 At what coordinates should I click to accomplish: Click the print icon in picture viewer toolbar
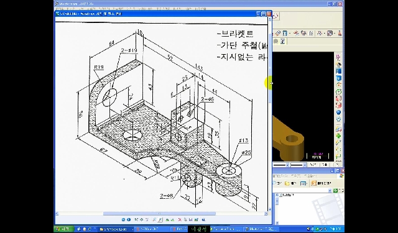coord(185,219)
